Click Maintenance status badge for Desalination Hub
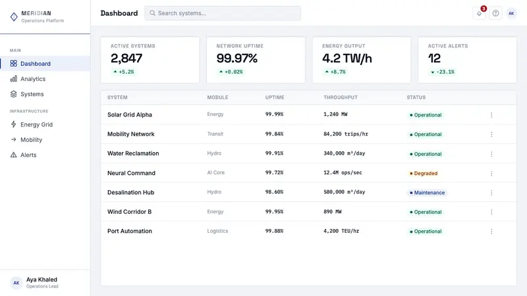This screenshot has height=296, width=527. pyautogui.click(x=427, y=193)
